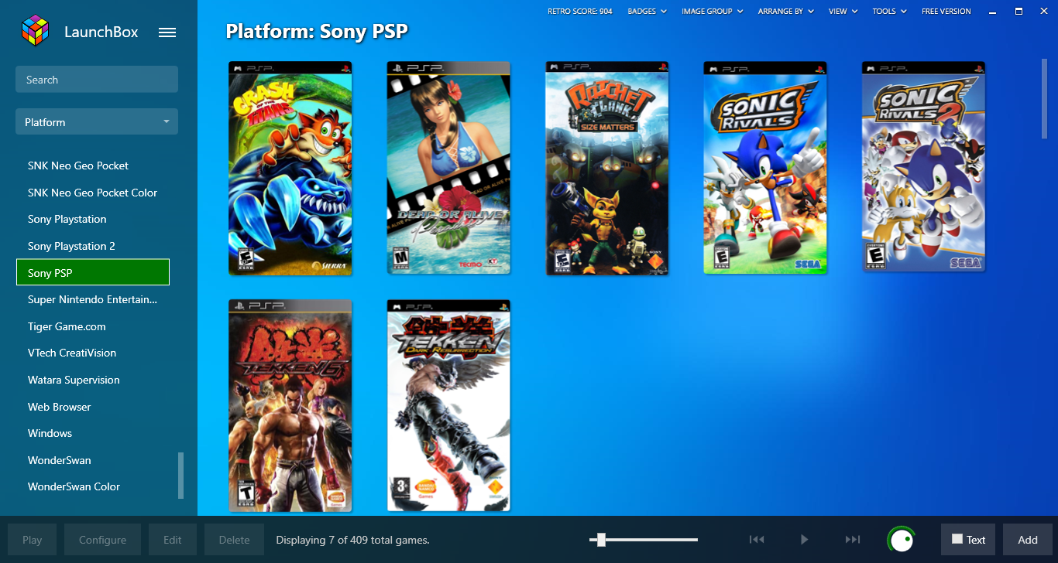Select Dead or Alive Paradise cover

pos(448,168)
